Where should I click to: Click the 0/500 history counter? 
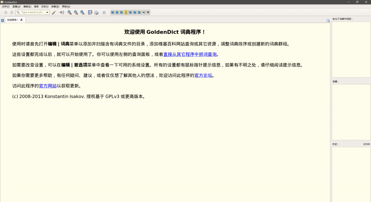(367, 144)
